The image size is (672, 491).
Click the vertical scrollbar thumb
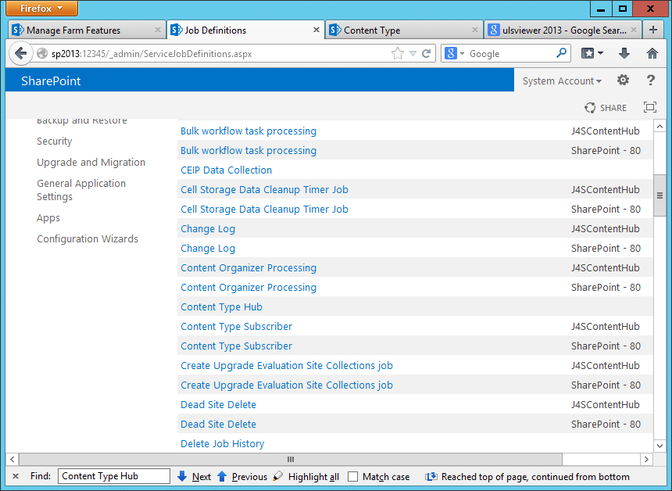click(659, 195)
